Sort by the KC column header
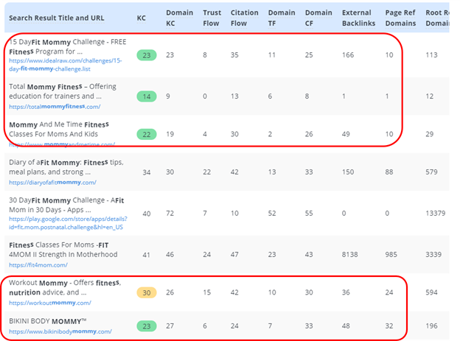The width and height of the screenshot is (460, 341). coord(141,18)
